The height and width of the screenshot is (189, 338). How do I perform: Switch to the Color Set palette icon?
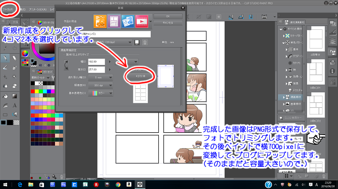coord(25,63)
